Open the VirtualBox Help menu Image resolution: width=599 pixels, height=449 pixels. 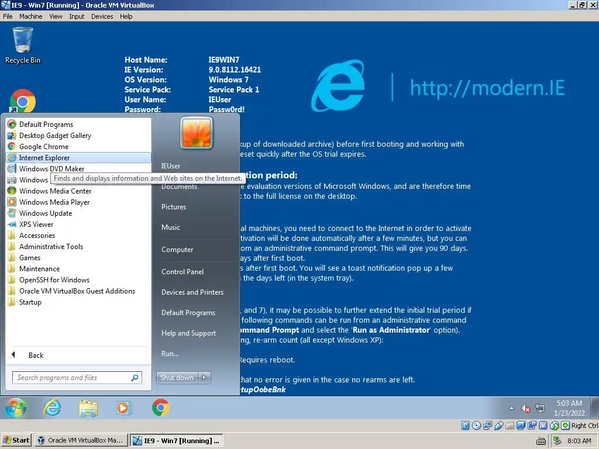(126, 16)
